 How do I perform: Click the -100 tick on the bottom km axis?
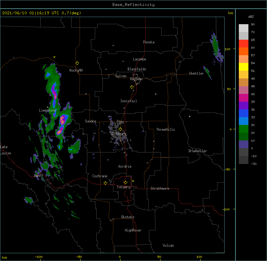click(39, 257)
